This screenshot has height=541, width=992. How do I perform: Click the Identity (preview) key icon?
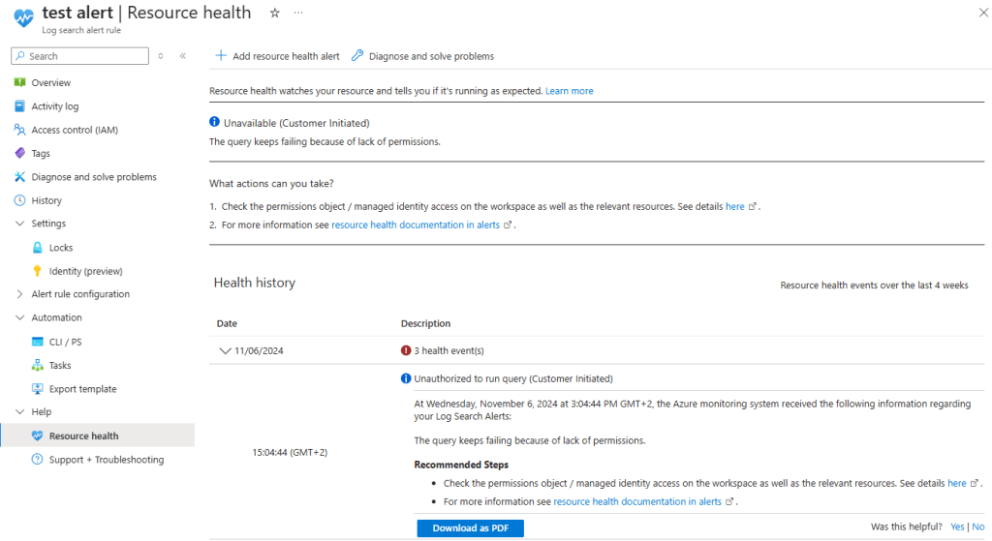[38, 271]
